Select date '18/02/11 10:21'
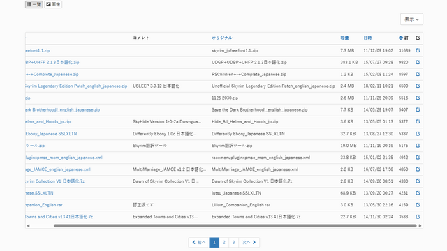This screenshot has width=447, height=251. tap(378, 86)
